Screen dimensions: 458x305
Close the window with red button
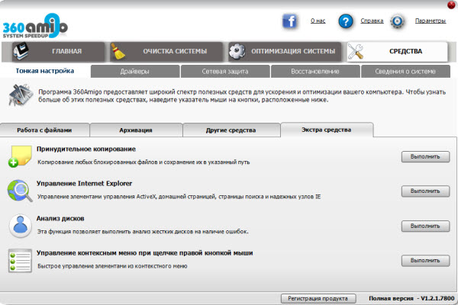coord(452,5)
